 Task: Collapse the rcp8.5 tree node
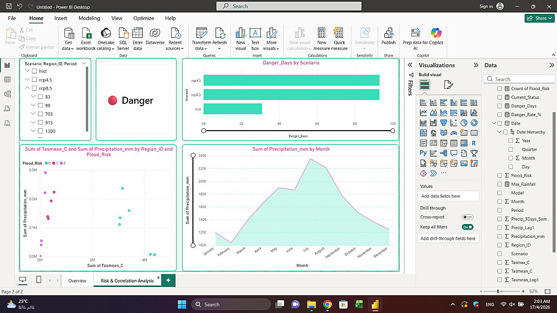(27, 88)
